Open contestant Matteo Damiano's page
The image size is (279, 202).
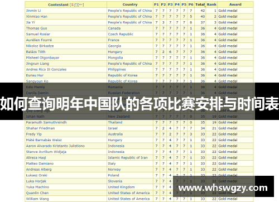(x=40, y=163)
